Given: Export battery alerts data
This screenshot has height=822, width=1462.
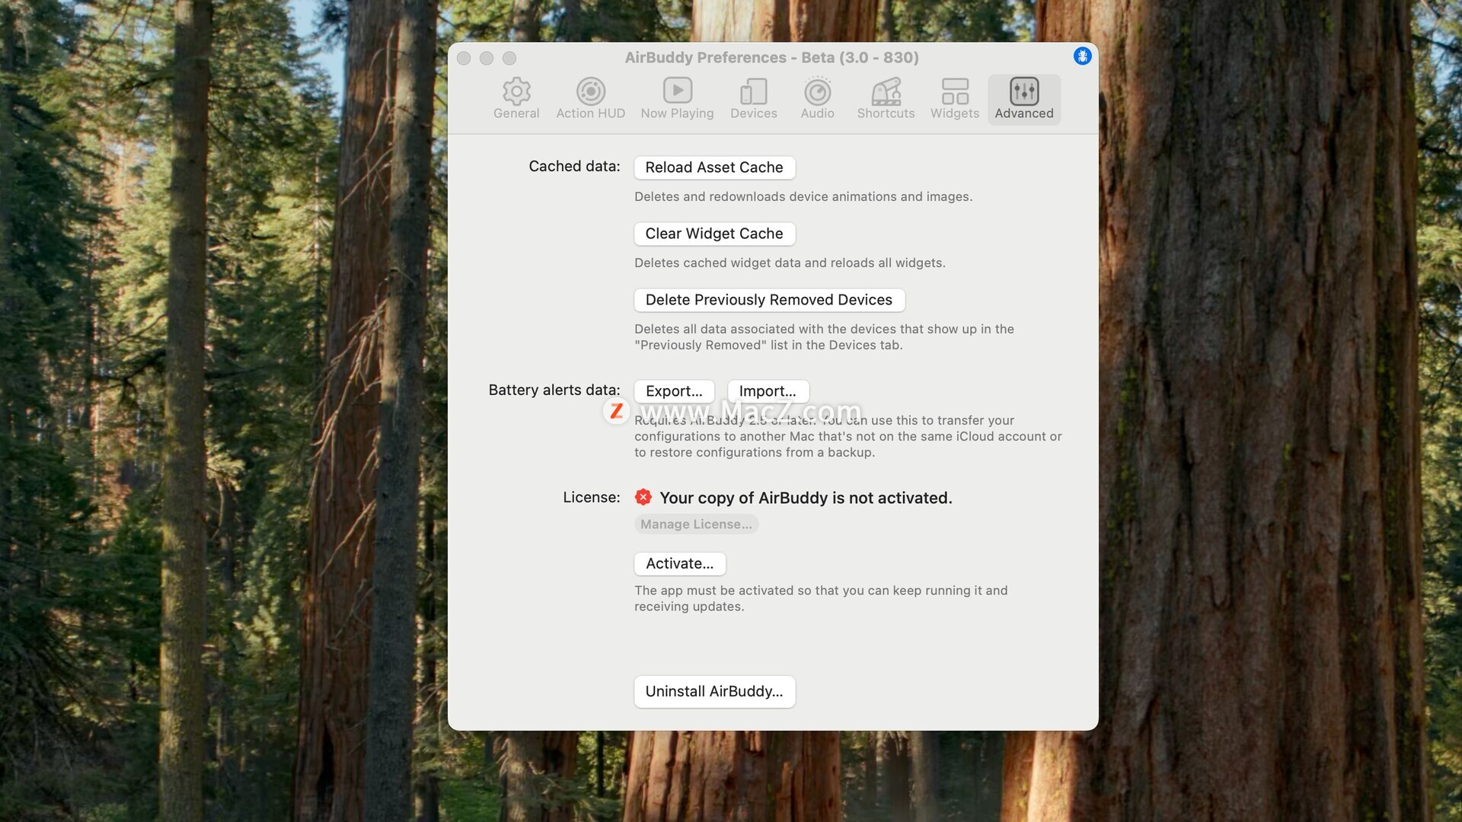Looking at the screenshot, I should (x=674, y=391).
